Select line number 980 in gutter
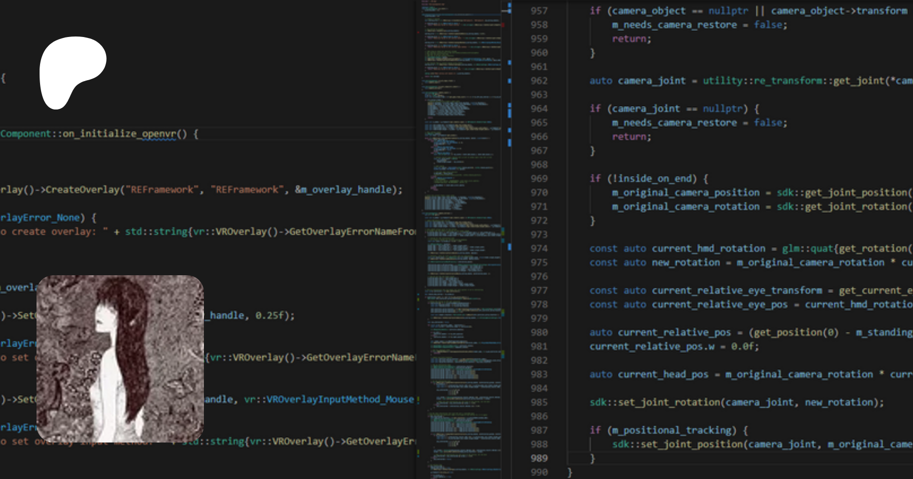The image size is (913, 479). coord(539,333)
